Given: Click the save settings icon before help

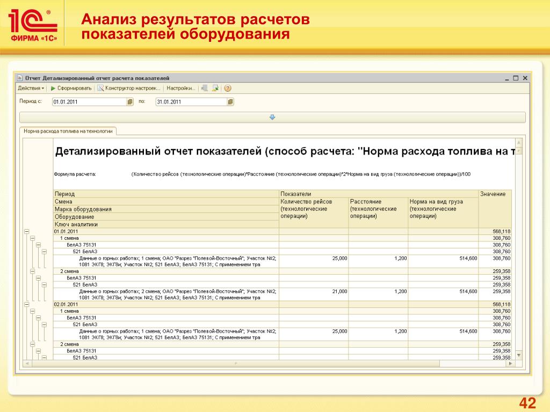Looking at the screenshot, I should click(x=215, y=89).
